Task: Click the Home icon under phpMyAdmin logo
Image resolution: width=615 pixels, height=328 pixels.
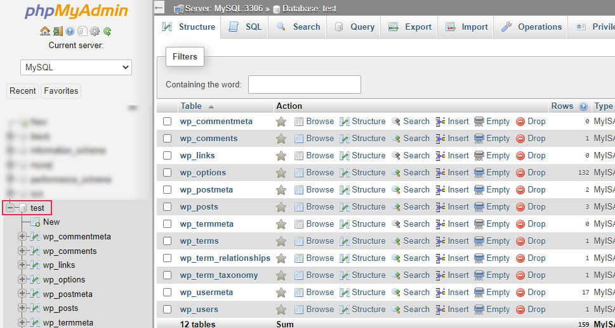Action: pyautogui.click(x=45, y=31)
